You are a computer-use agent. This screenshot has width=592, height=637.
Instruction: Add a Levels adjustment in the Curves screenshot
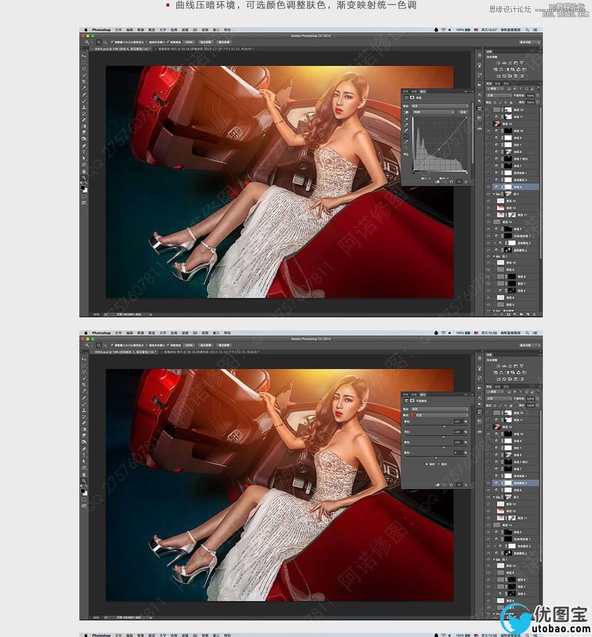tap(504, 63)
